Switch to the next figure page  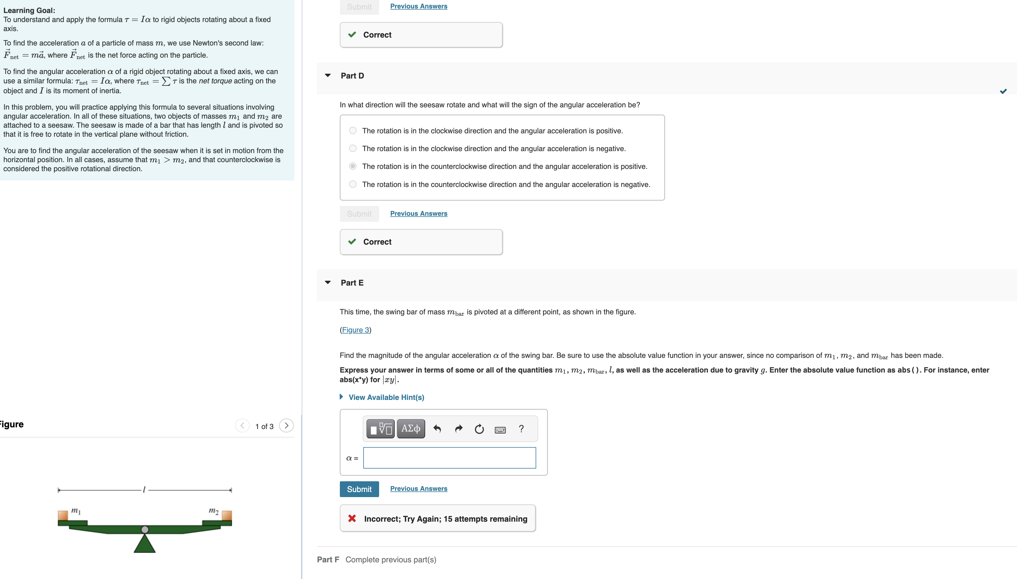[x=287, y=426]
